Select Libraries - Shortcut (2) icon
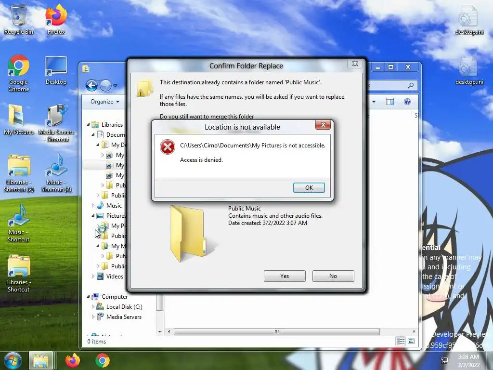493x370 pixels. [x=19, y=173]
